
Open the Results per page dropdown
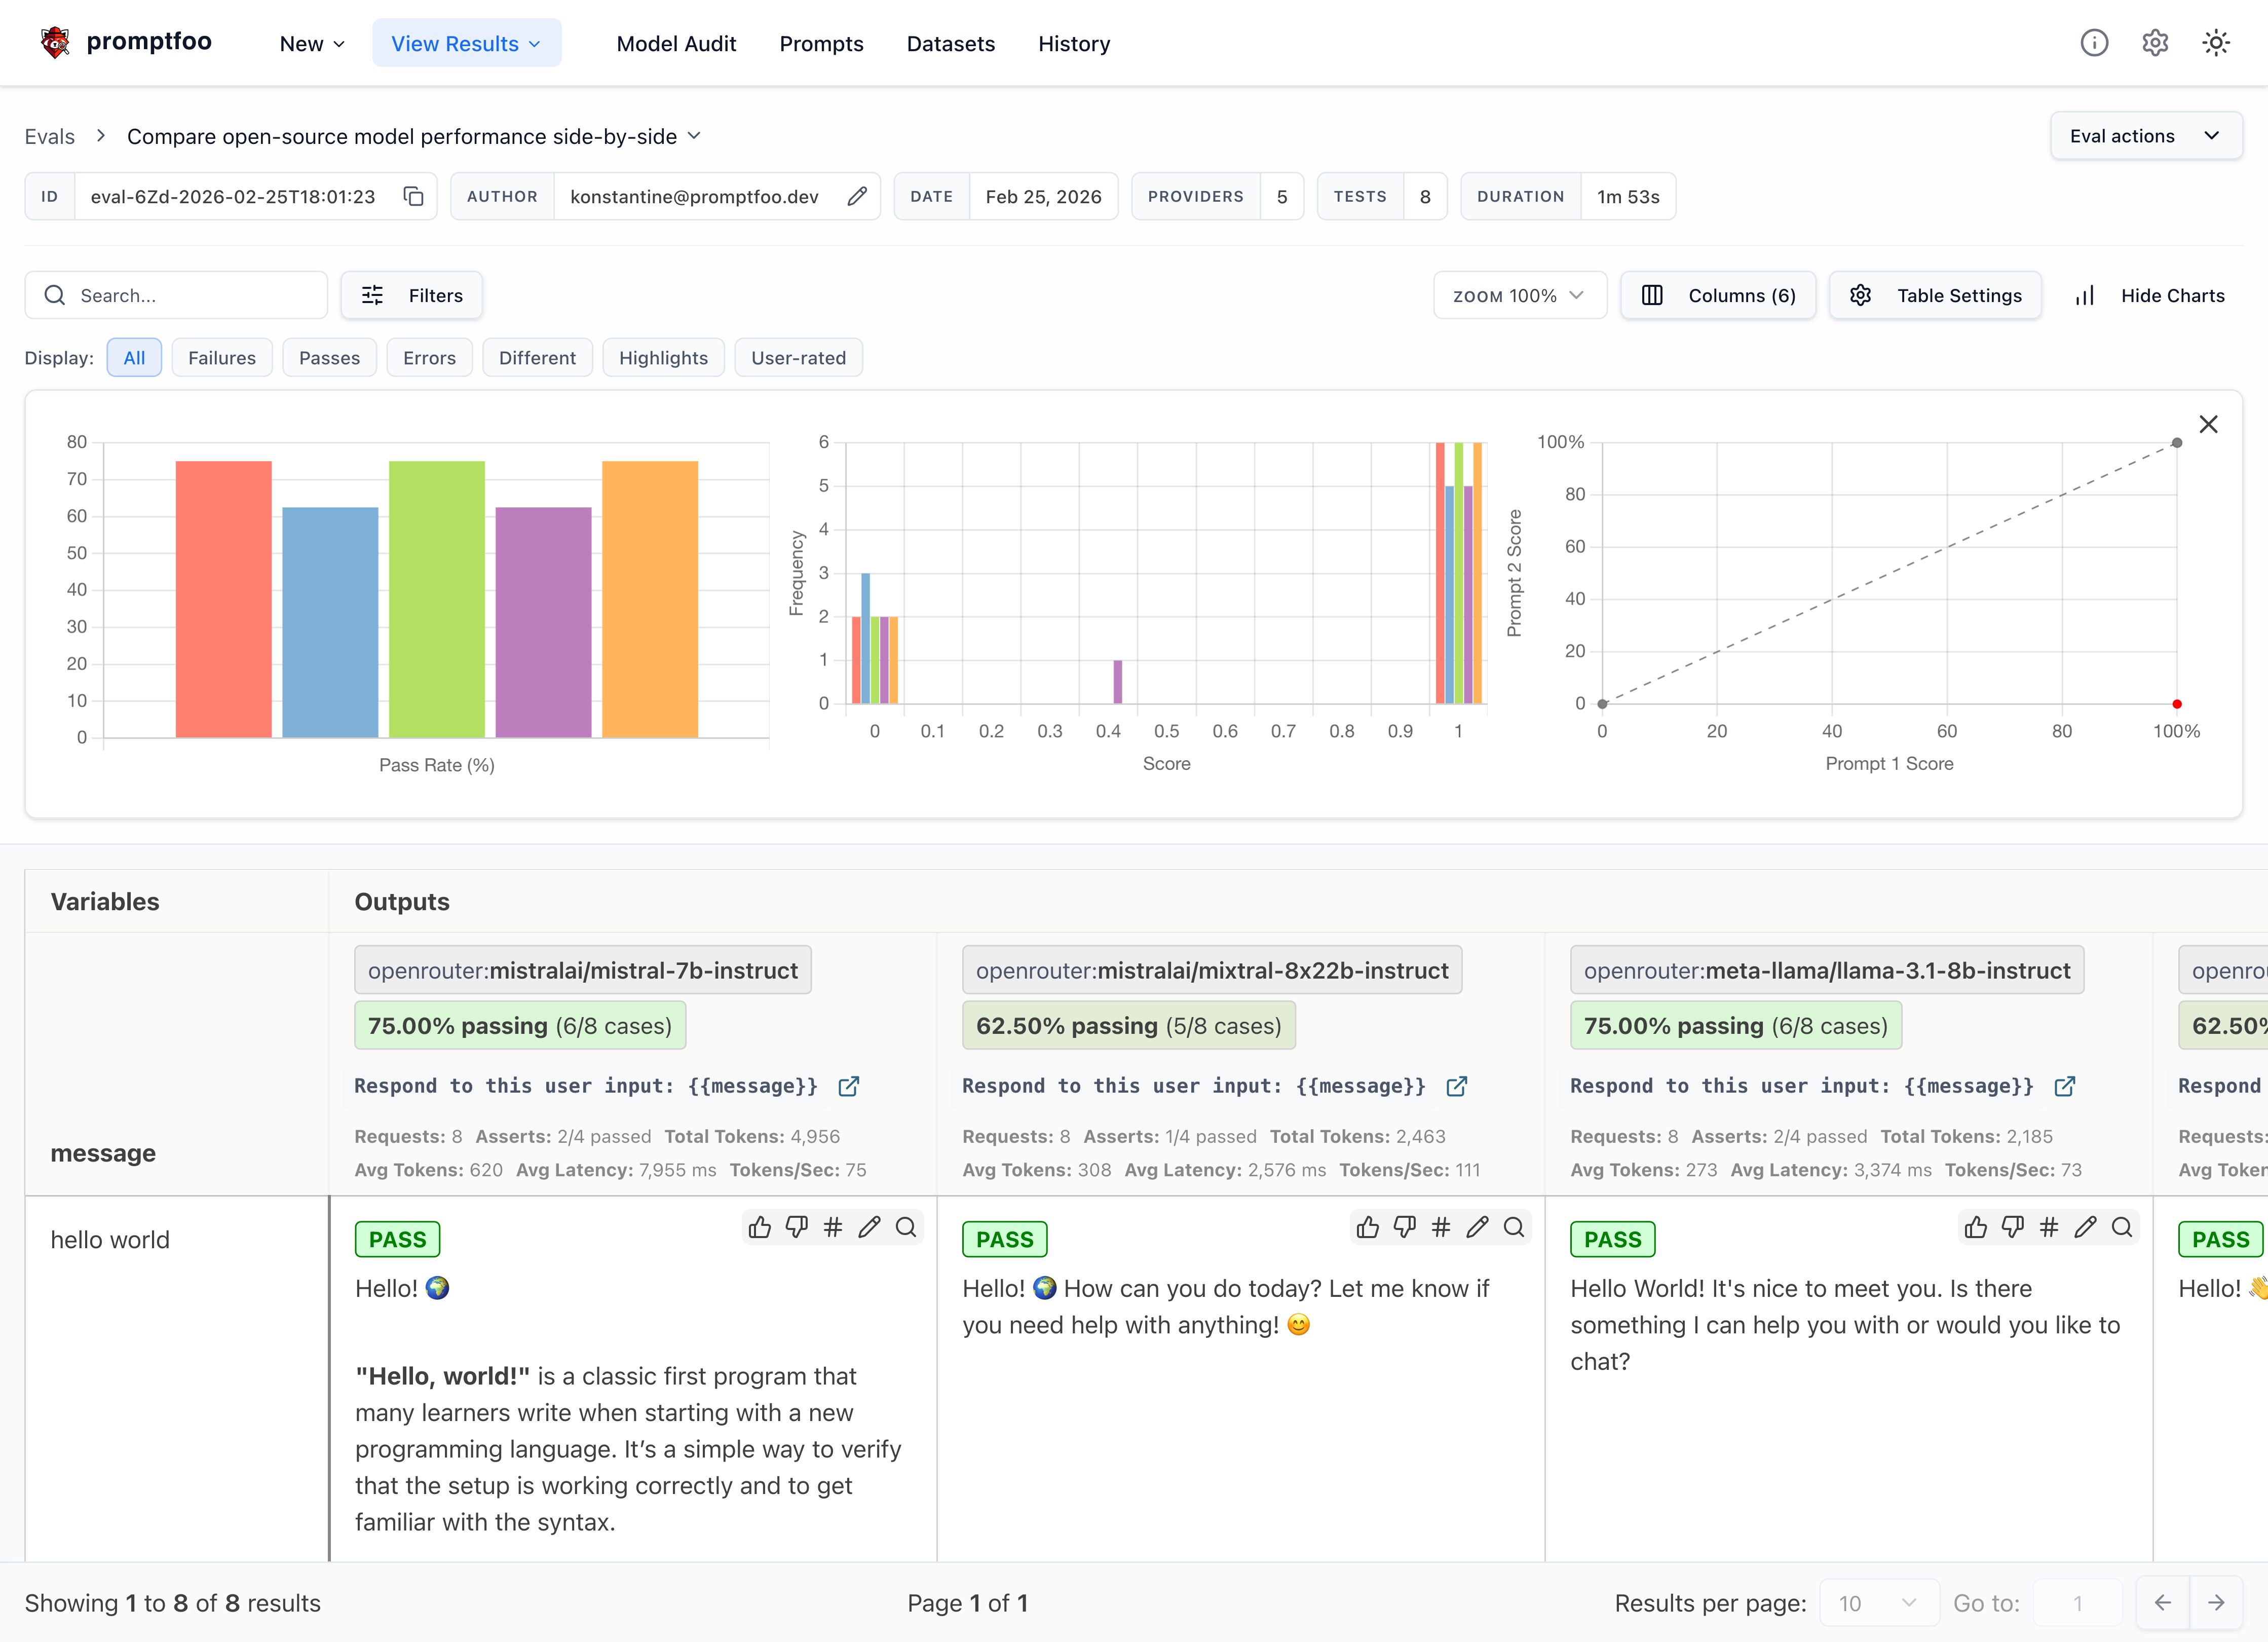(x=1878, y=1603)
